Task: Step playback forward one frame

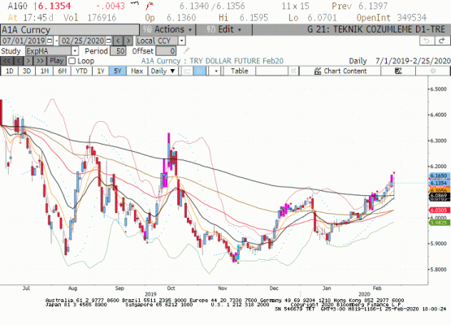Action: click(x=28, y=61)
